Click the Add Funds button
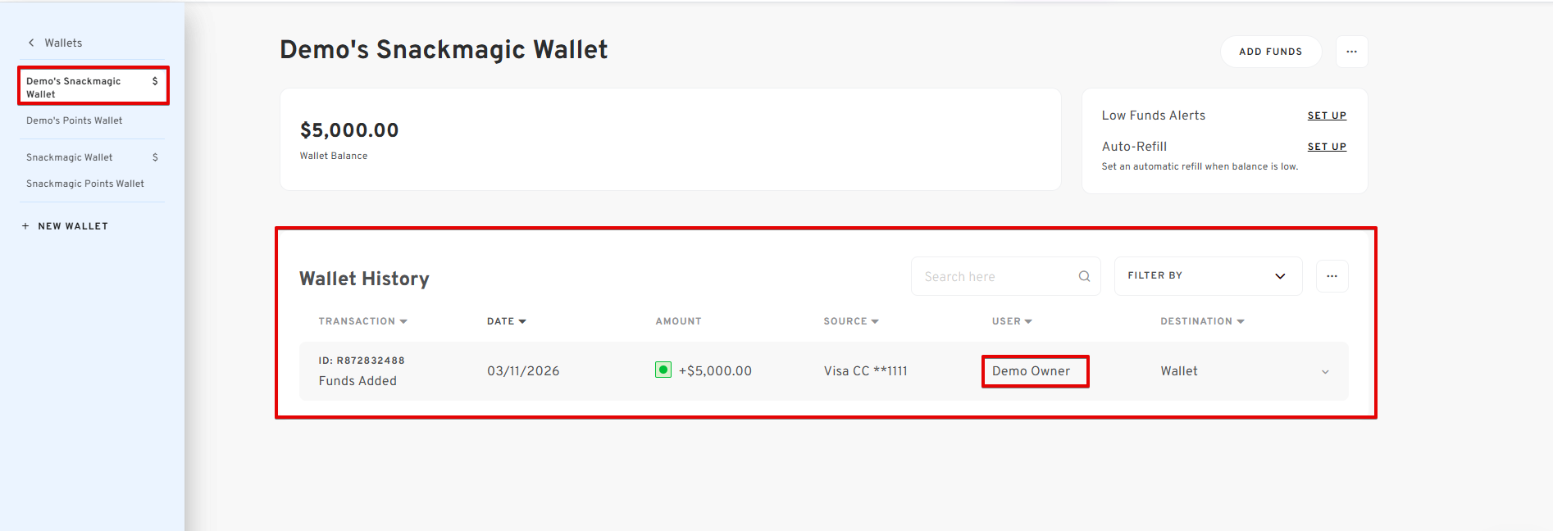Viewport: 1553px width, 531px height. click(x=1270, y=52)
